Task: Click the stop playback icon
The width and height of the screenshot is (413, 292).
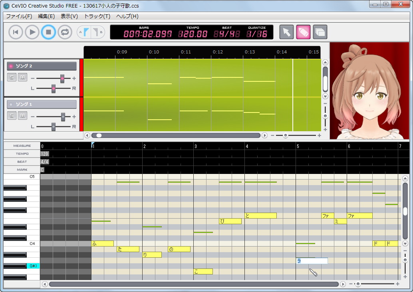Action: (48, 32)
